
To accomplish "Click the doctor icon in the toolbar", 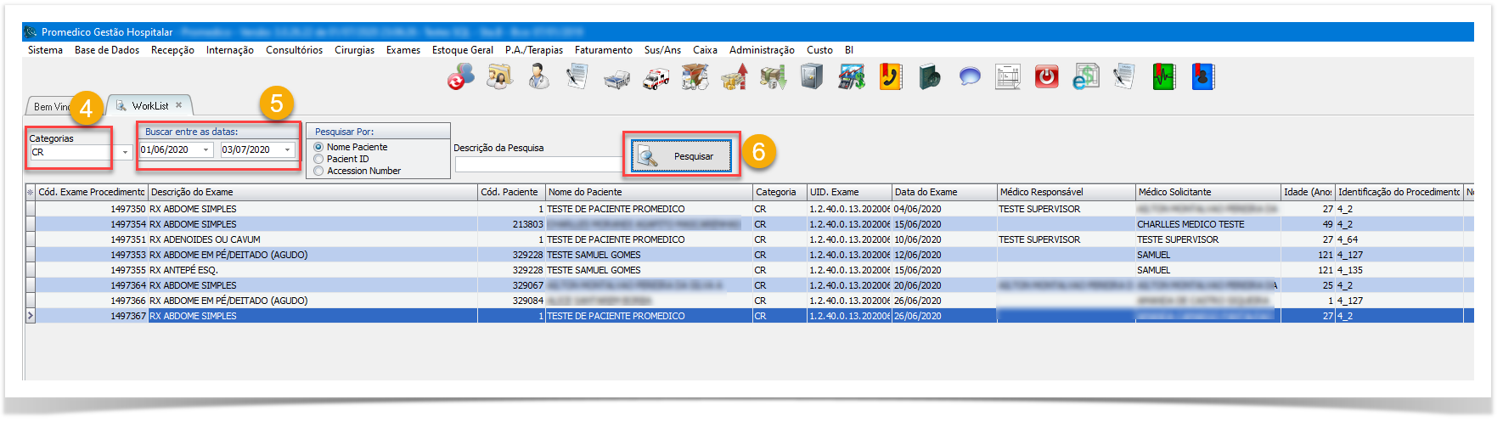I will [x=538, y=77].
